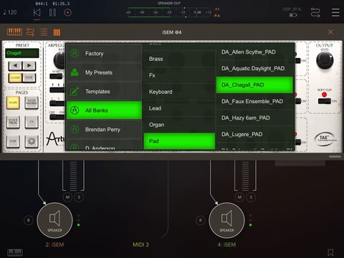The width and height of the screenshot is (344, 258).
Task: Select the My Presets bank
Action: click(104, 72)
